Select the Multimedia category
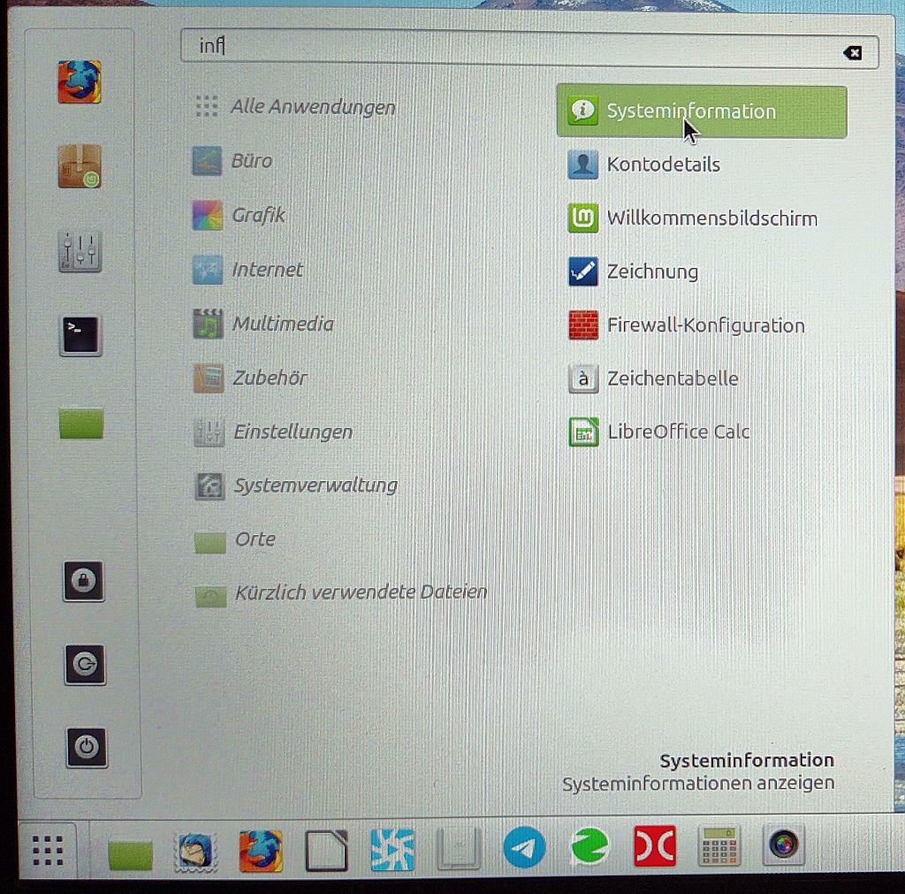This screenshot has height=894, width=905. coord(283,325)
